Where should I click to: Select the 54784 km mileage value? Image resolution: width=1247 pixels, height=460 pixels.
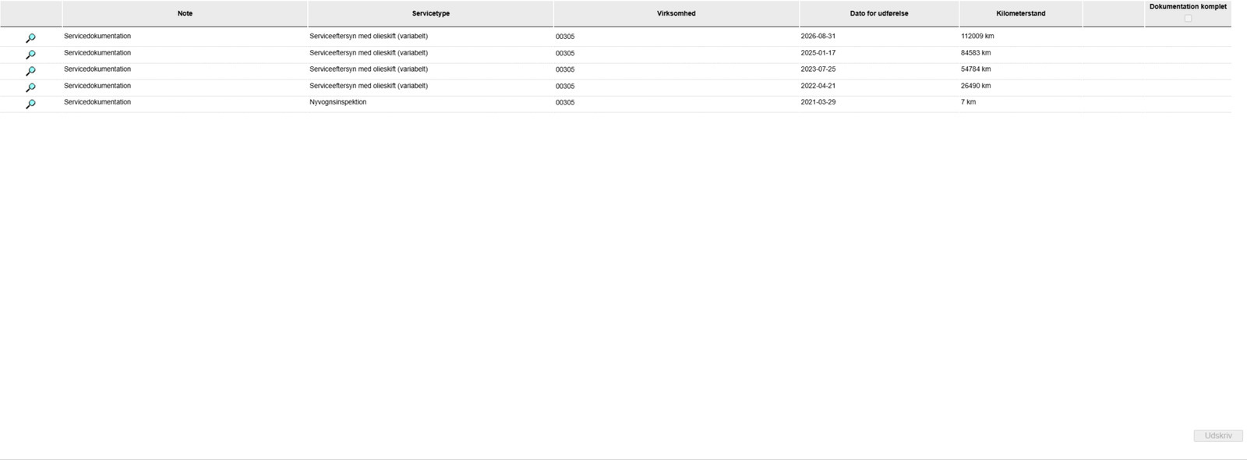(x=976, y=69)
